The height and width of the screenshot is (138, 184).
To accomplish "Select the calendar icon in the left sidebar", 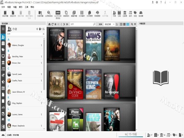I will point(3,88).
